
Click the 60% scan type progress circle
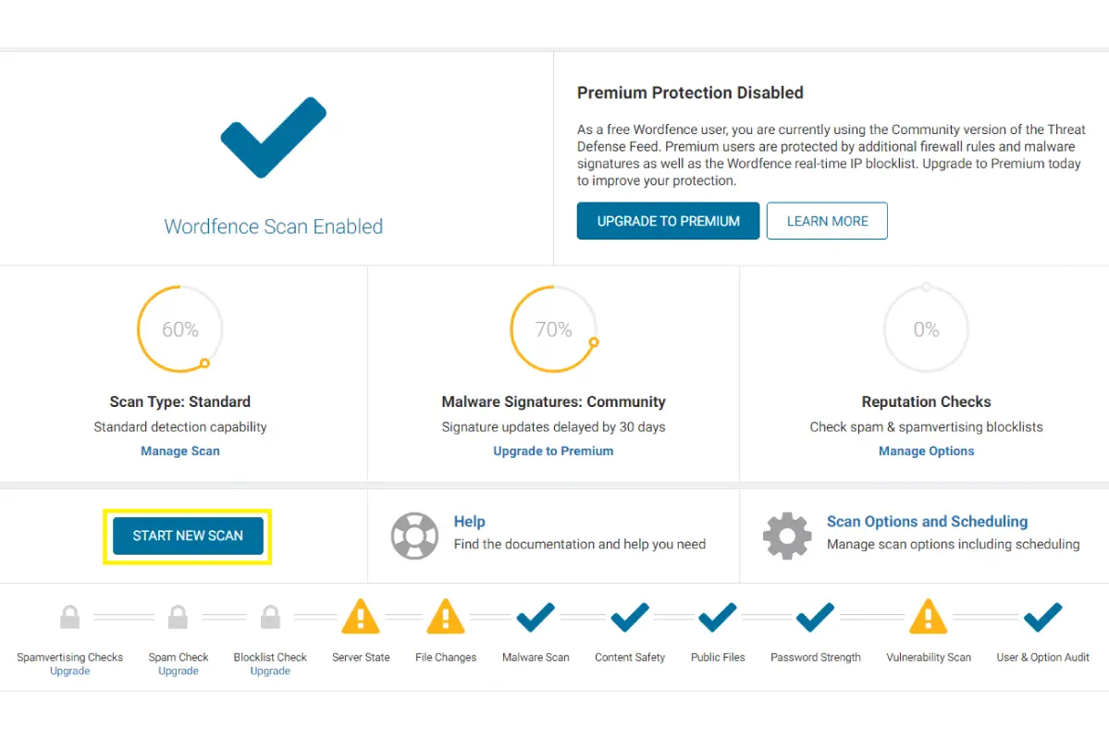(180, 329)
